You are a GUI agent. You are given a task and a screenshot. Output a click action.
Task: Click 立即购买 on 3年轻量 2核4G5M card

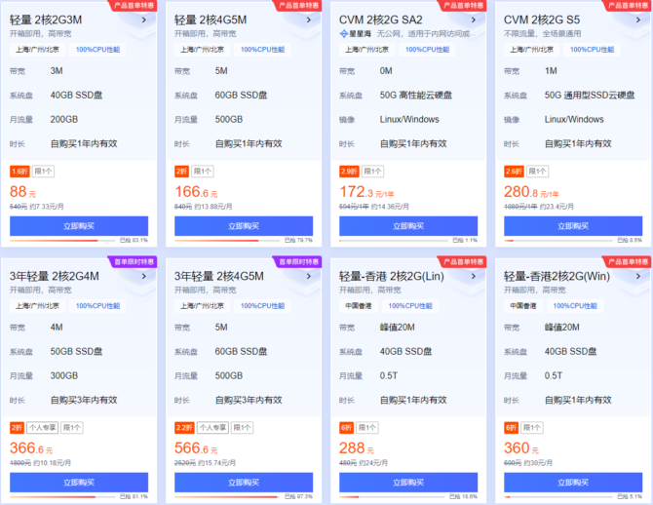[244, 482]
